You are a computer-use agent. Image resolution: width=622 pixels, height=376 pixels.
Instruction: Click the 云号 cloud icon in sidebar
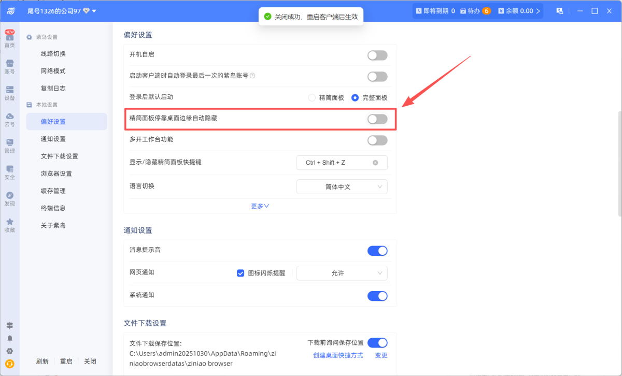(9, 119)
